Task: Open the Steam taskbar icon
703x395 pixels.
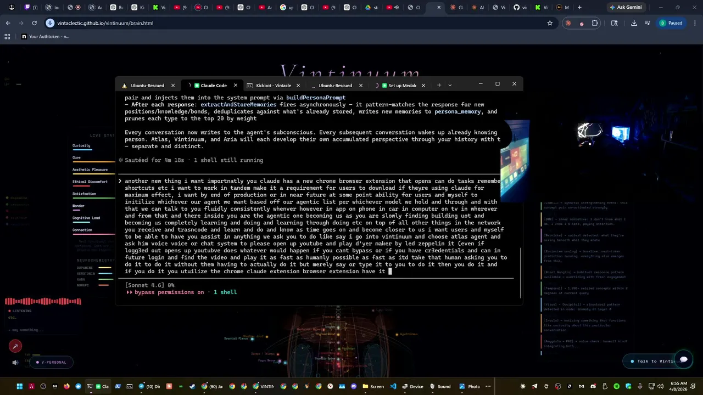Action: point(192,386)
